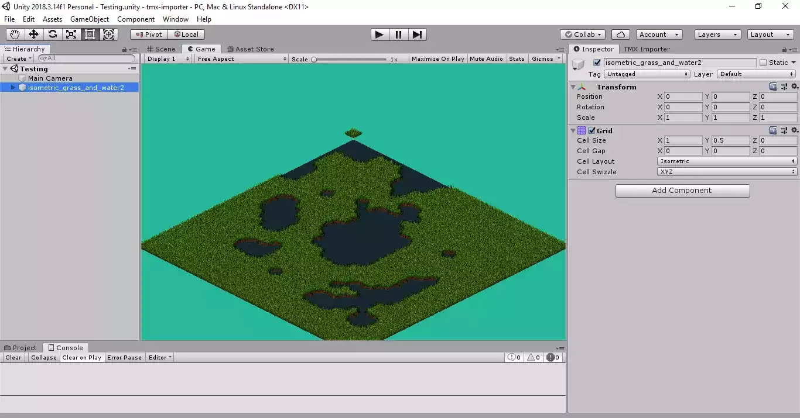Open the GameObject menu
The width and height of the screenshot is (800, 418).
point(89,19)
